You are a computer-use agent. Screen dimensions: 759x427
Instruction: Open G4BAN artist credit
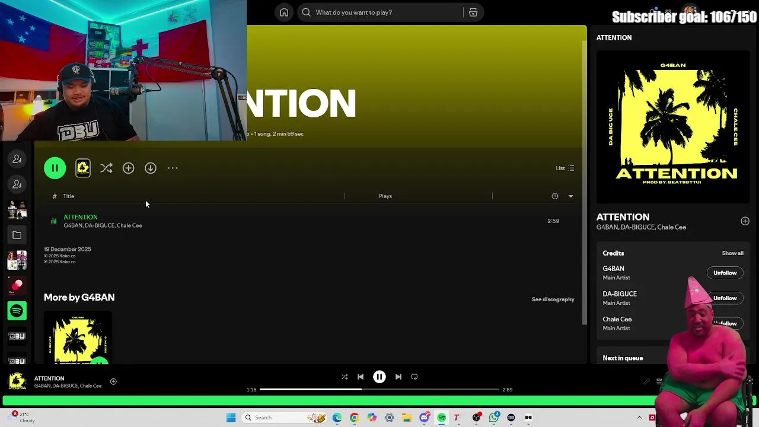[x=613, y=269]
